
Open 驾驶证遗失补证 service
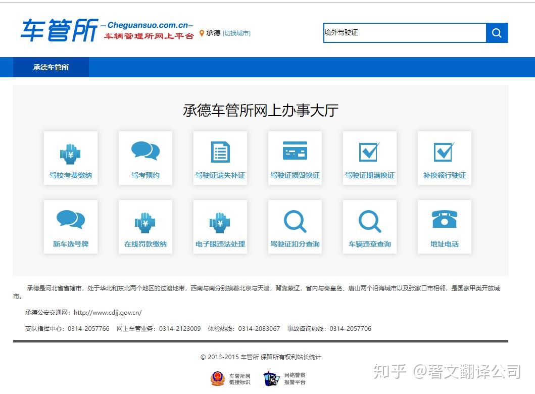point(220,158)
